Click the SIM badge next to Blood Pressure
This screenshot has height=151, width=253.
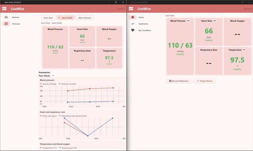(188, 21)
